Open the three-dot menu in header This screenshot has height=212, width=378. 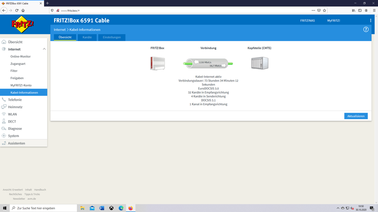(x=370, y=20)
